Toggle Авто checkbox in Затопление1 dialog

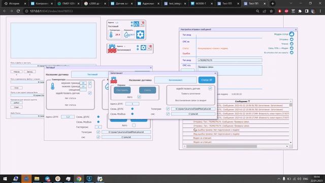(139, 97)
